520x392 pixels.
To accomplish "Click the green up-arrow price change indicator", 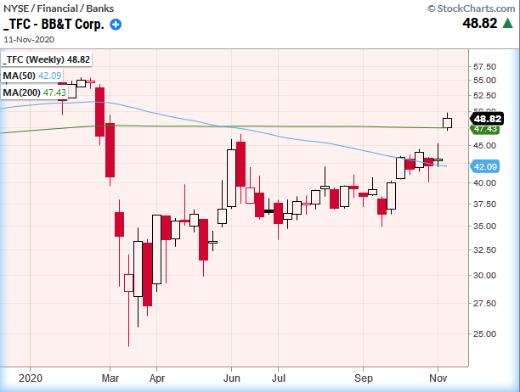I will (x=507, y=25).
